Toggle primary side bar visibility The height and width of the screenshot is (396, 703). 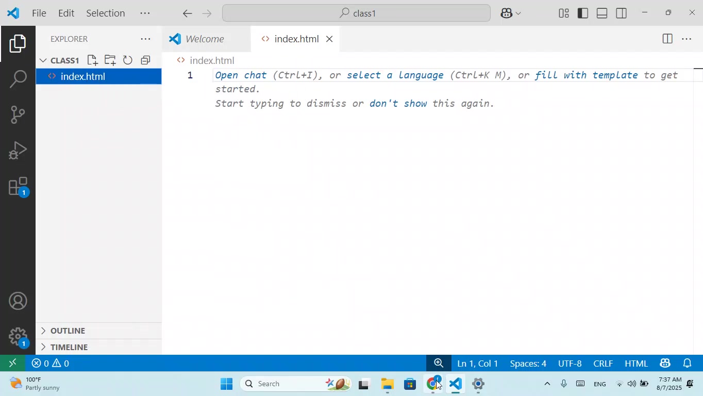[x=583, y=13]
